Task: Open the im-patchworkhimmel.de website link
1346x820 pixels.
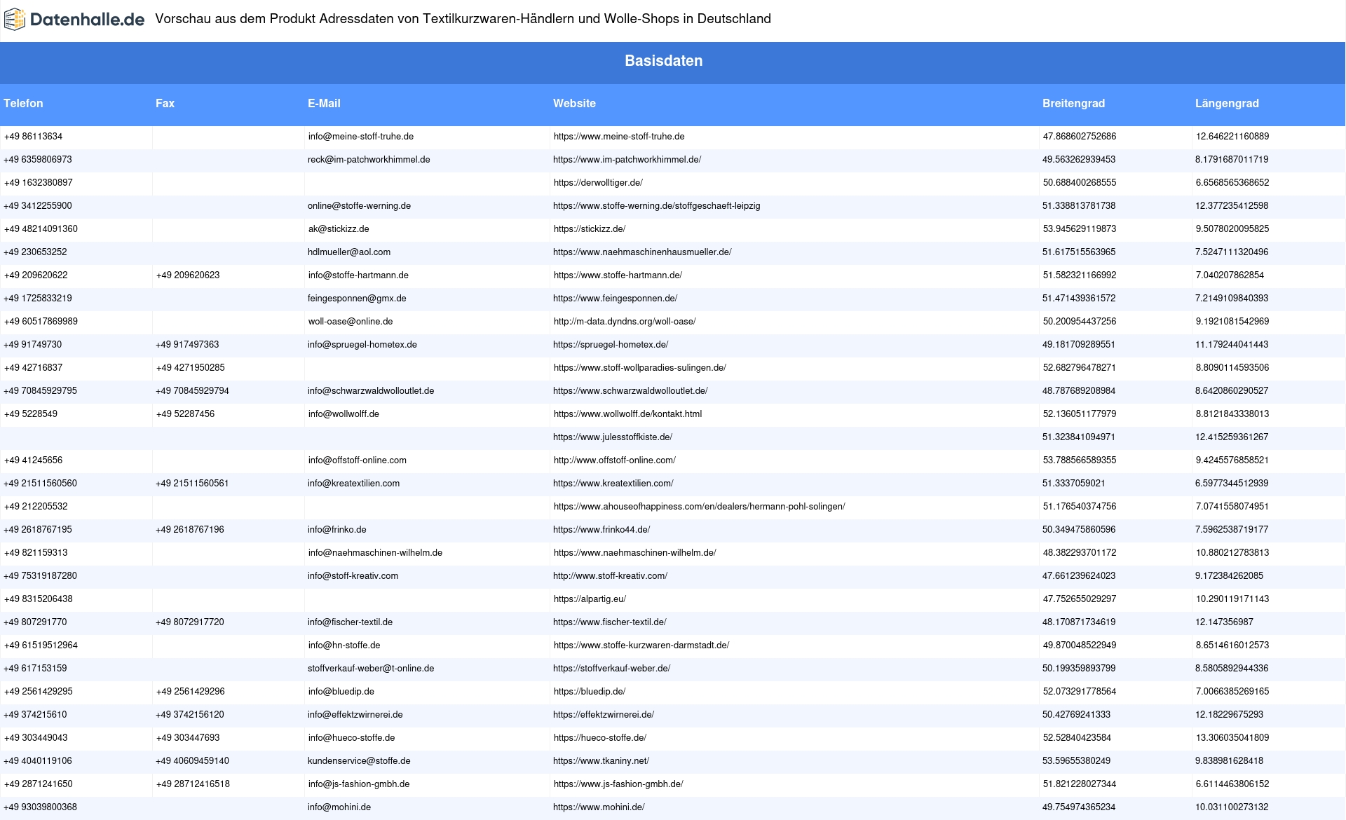Action: pos(627,160)
